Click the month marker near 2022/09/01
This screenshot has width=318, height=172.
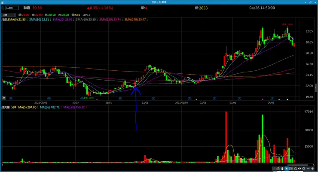pyautogui.click(x=49, y=98)
